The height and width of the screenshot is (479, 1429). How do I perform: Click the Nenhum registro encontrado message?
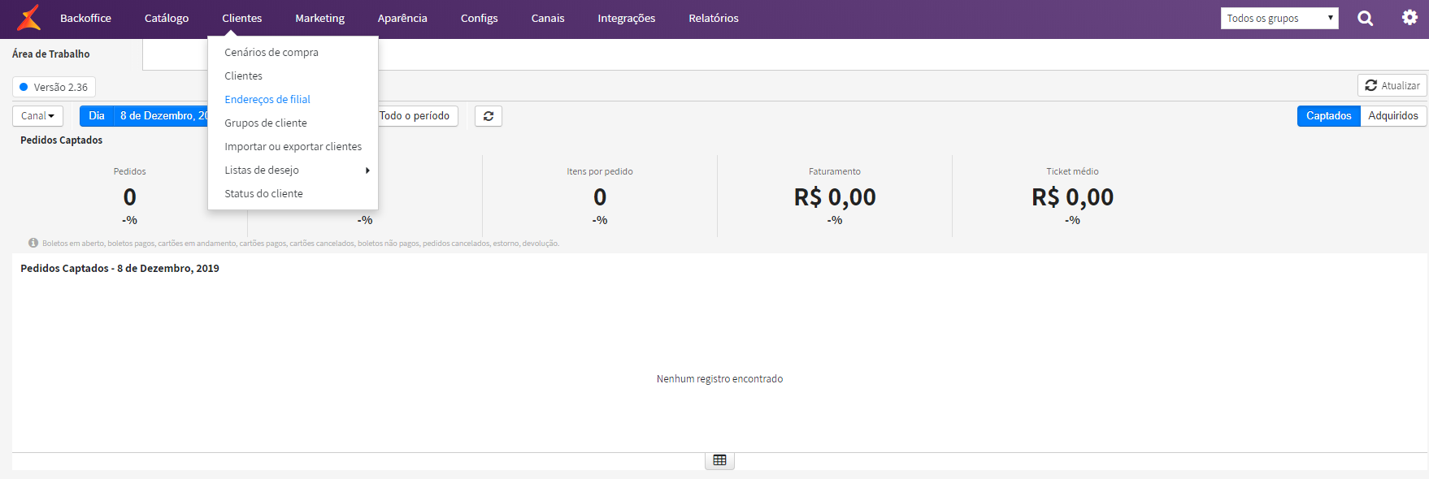[720, 379]
